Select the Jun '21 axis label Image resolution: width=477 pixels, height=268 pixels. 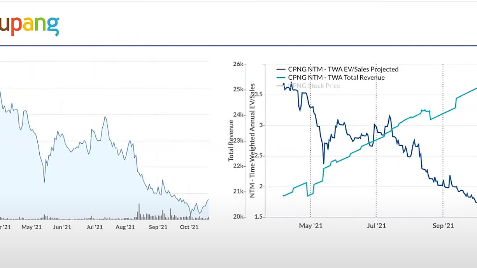[62, 227]
